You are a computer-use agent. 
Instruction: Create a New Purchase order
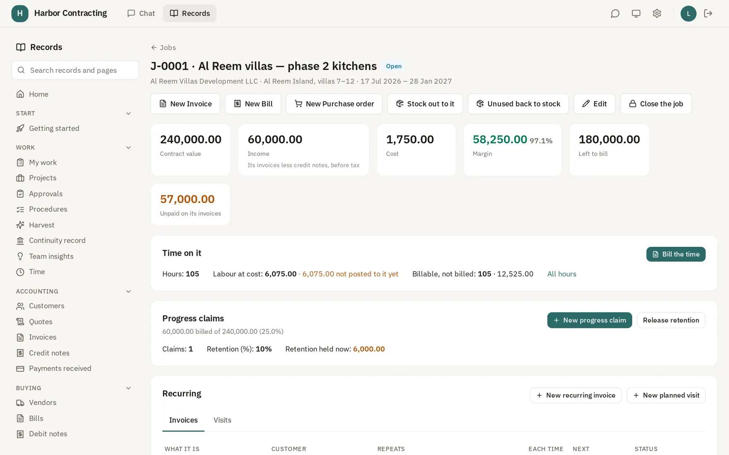(334, 104)
